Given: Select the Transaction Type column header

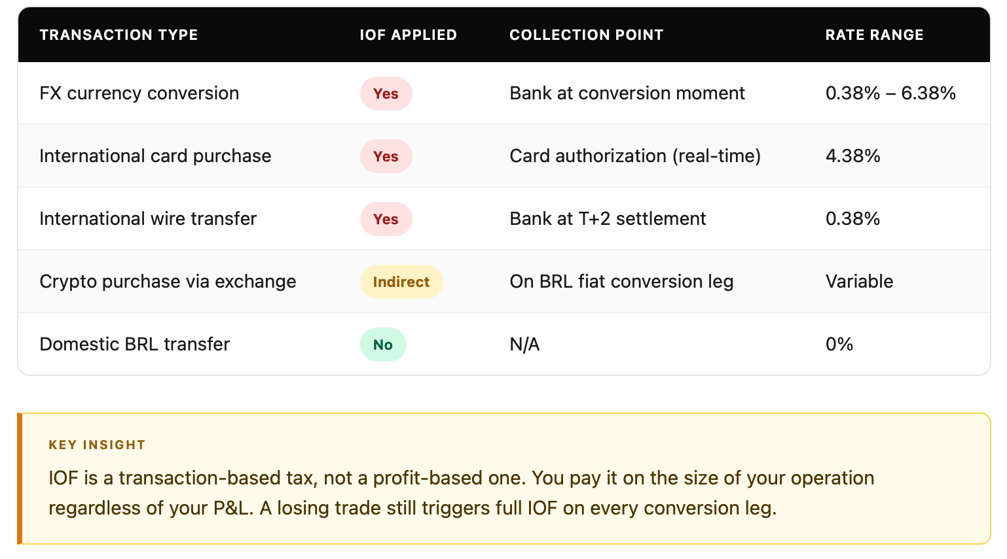Looking at the screenshot, I should 119,35.
